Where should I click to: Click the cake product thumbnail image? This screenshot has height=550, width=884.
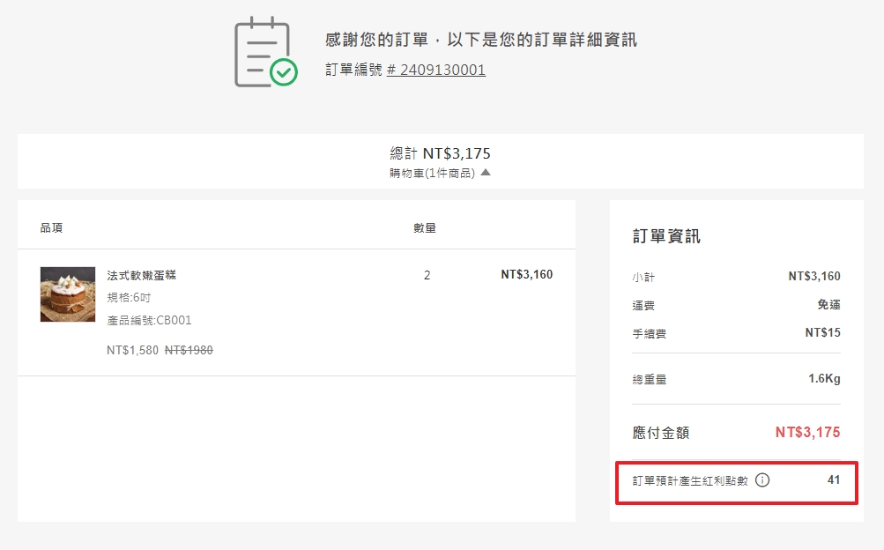click(67, 295)
